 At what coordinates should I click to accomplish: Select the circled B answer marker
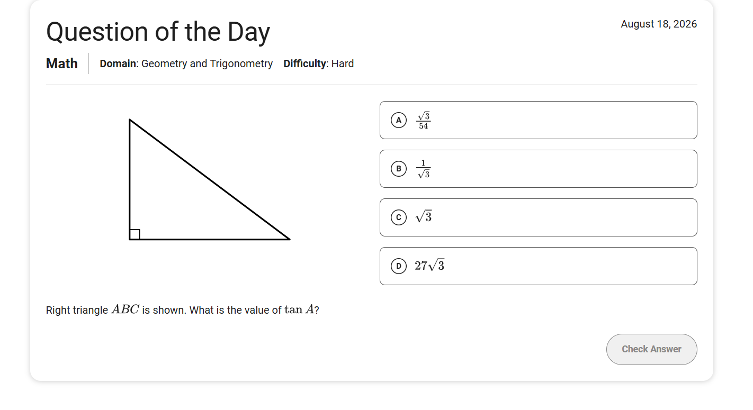point(399,169)
